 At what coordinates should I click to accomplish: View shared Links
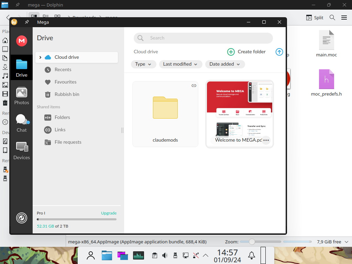click(x=60, y=130)
